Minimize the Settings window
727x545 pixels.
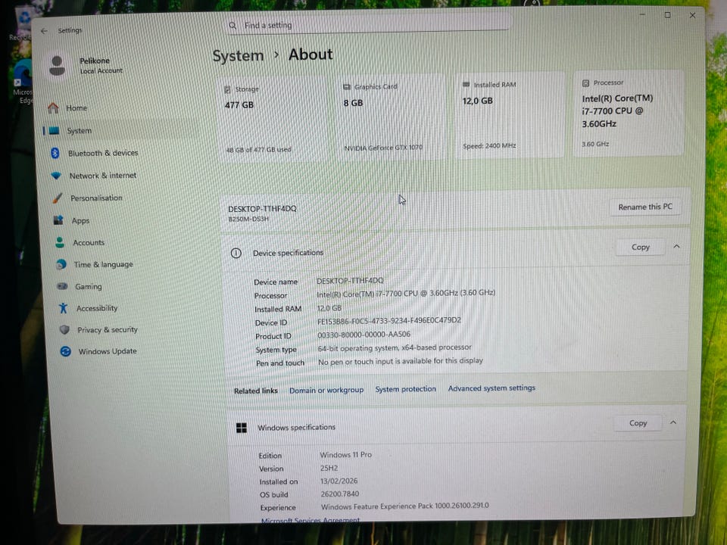click(643, 15)
